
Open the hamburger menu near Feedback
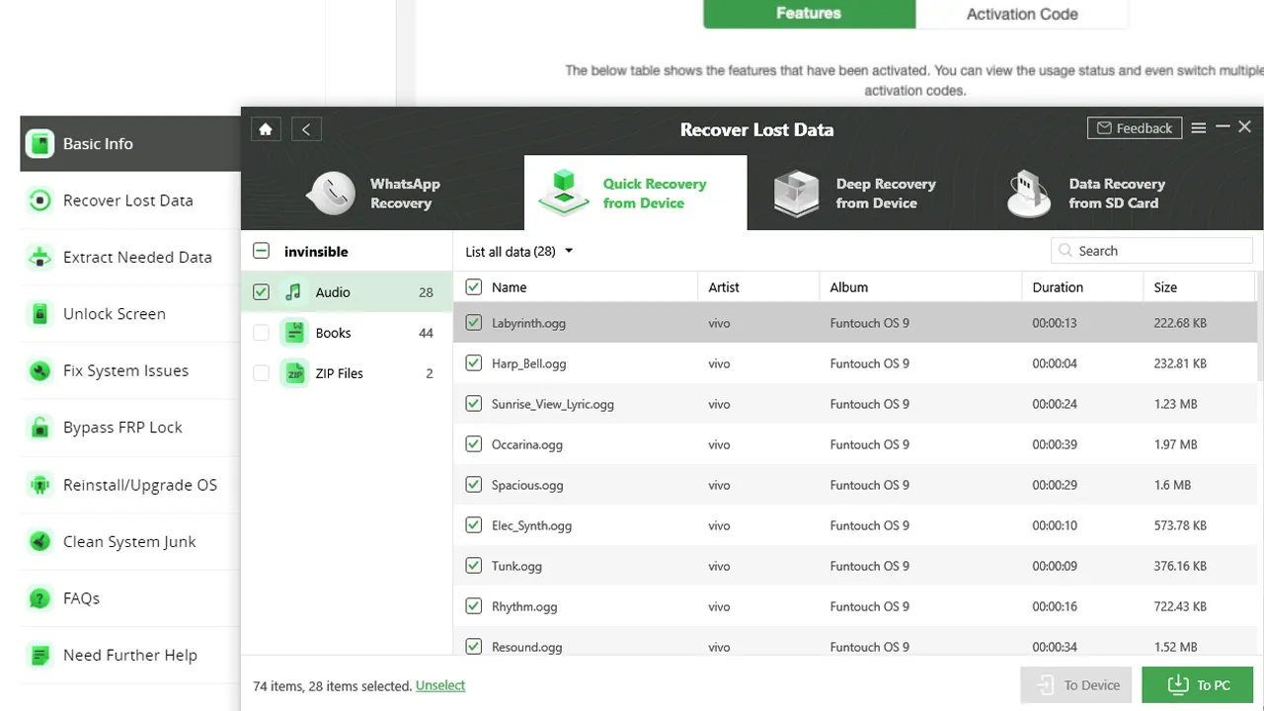pos(1198,127)
